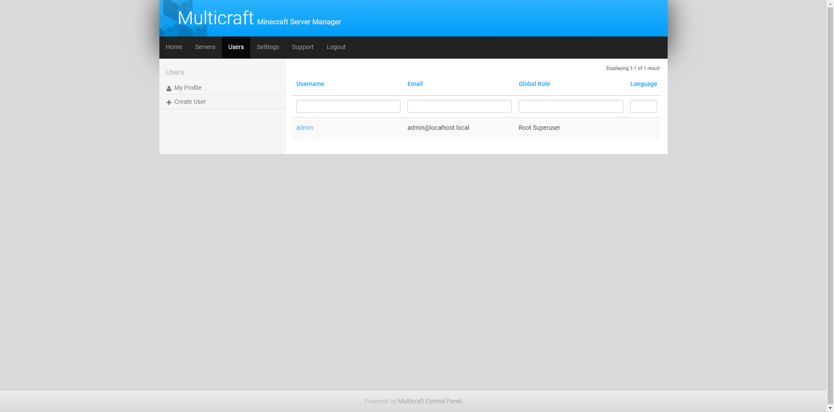Click the Multicraft block logo in header
The image size is (834, 412).
coord(183,18)
